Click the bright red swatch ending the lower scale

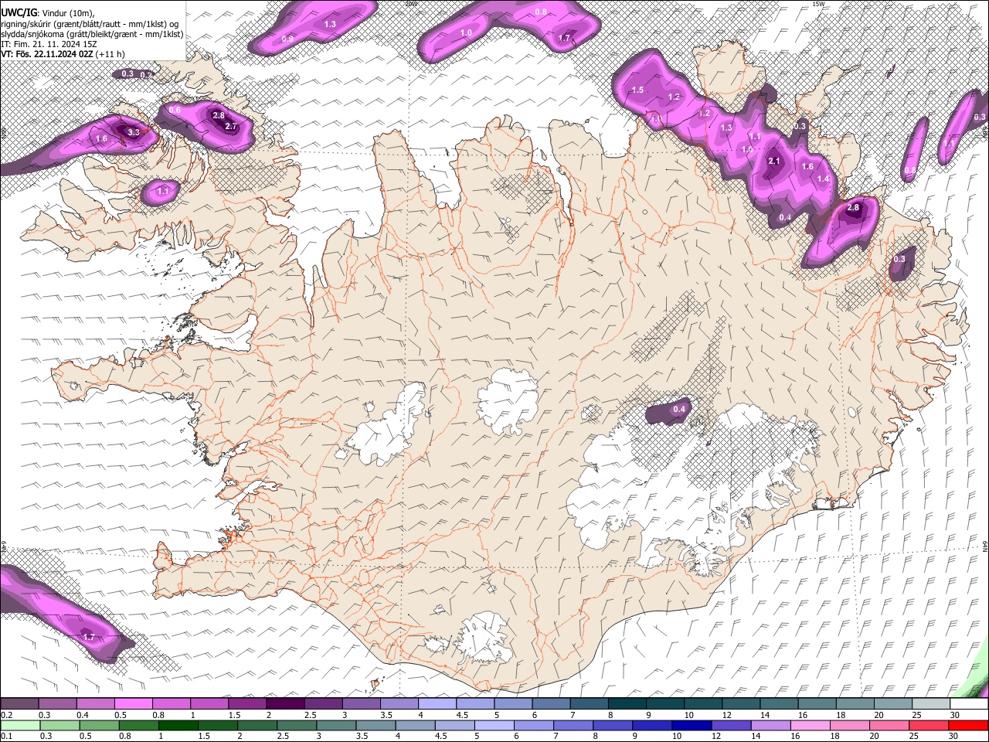(x=967, y=725)
